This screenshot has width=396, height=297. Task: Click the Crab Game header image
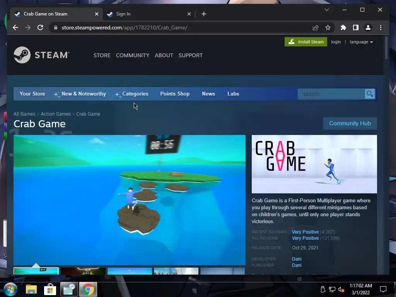[314, 164]
